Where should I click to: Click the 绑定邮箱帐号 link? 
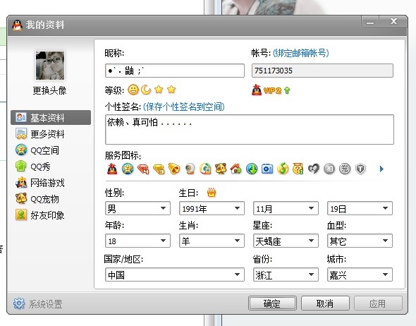coord(301,53)
